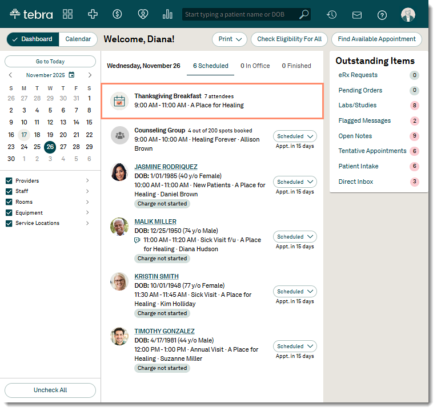Switch to the Calendar view

[78, 39]
